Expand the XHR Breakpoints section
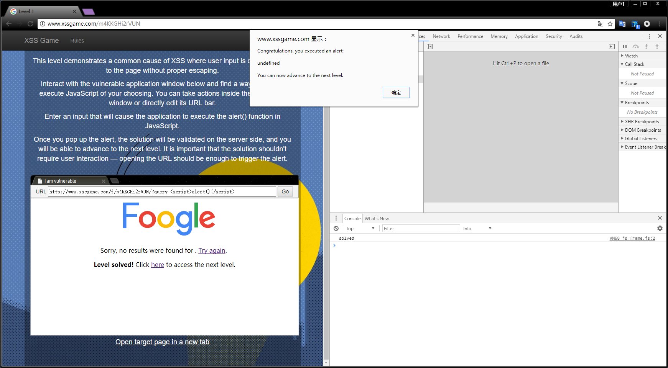The image size is (668, 368). click(x=642, y=122)
